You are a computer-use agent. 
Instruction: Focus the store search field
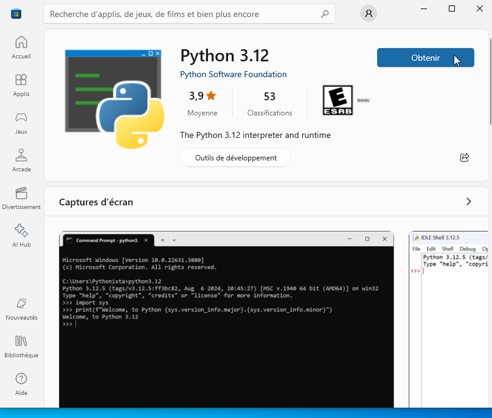189,14
